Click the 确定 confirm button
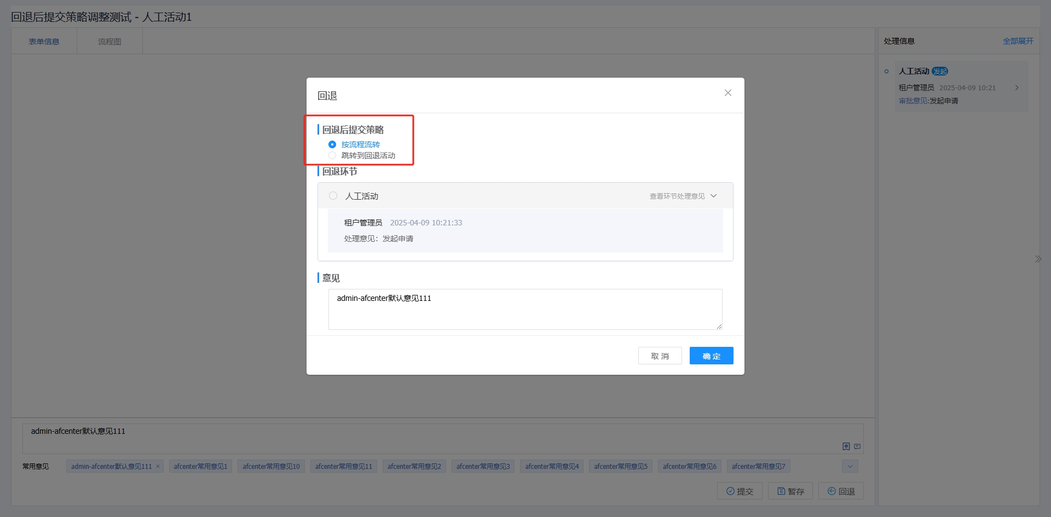Viewport: 1051px width, 517px height. click(x=711, y=356)
